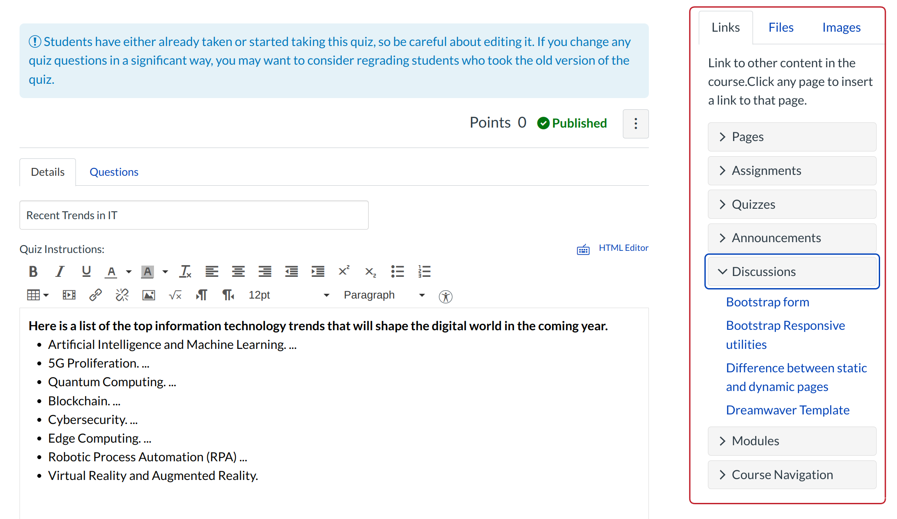This screenshot has width=897, height=519.
Task: Center align the quiz instructions text
Action: point(238,272)
